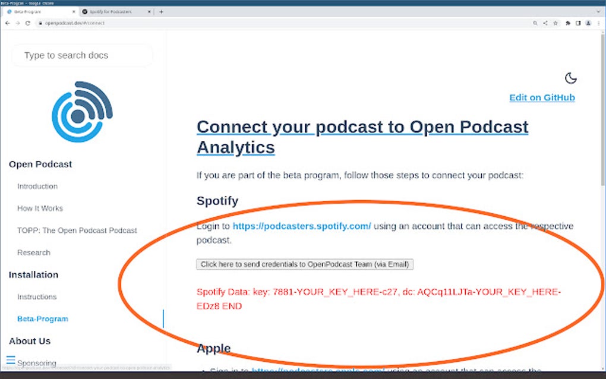Open the Edit on GitHub link
The width and height of the screenshot is (606, 379).
(x=542, y=97)
